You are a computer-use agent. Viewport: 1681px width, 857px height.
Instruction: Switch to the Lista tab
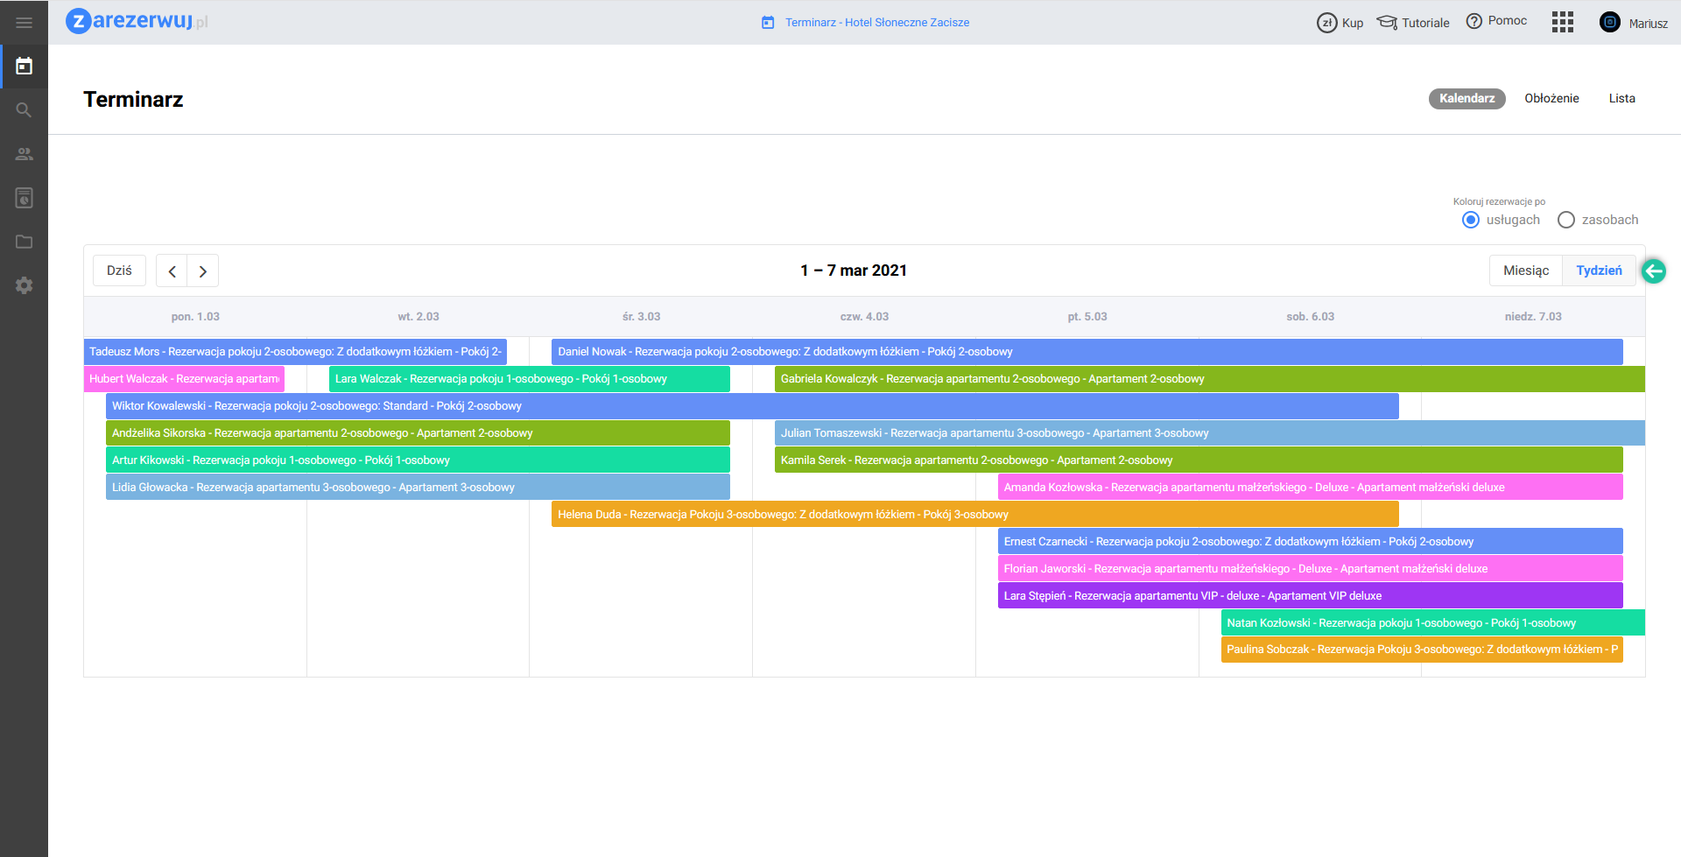(1621, 99)
